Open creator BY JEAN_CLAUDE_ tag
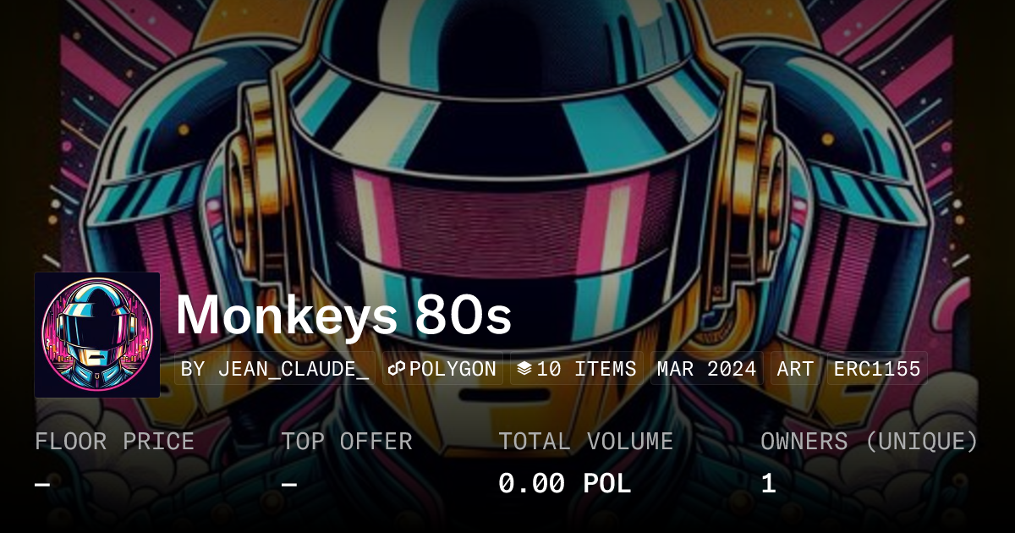The image size is (1015, 533). (x=275, y=369)
